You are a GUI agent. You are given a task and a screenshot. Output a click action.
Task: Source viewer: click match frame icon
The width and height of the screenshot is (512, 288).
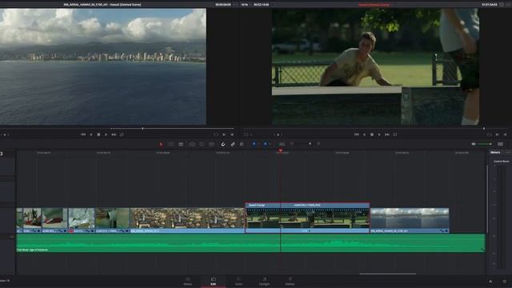click(216, 134)
